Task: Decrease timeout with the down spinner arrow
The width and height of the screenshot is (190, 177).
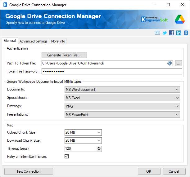Action: click(x=99, y=150)
